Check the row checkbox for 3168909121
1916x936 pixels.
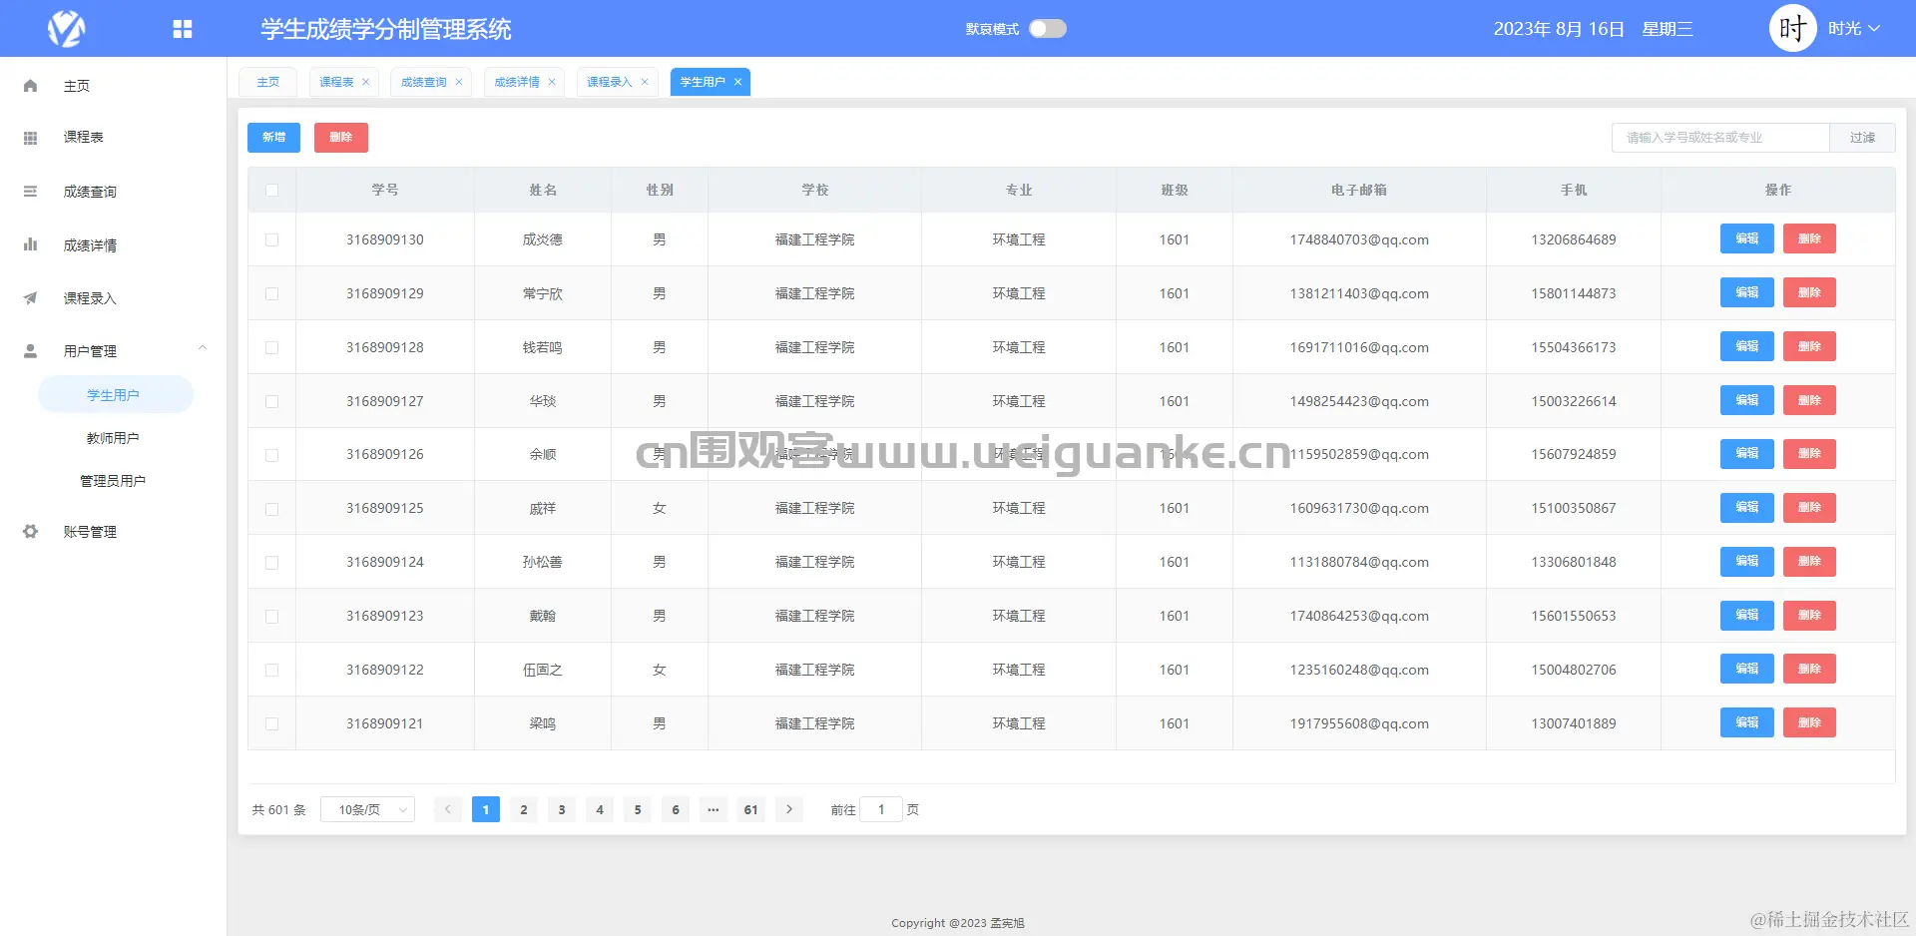(x=271, y=723)
